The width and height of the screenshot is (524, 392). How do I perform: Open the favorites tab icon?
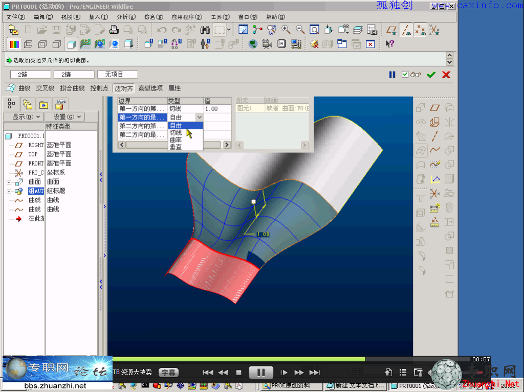click(43, 105)
